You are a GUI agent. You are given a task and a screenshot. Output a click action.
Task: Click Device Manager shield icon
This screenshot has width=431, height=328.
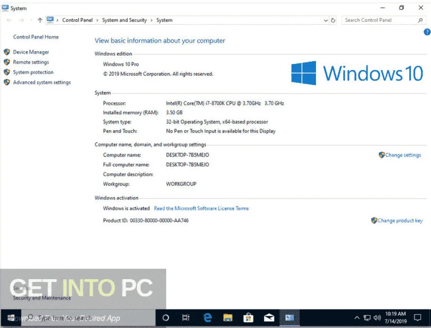7,52
